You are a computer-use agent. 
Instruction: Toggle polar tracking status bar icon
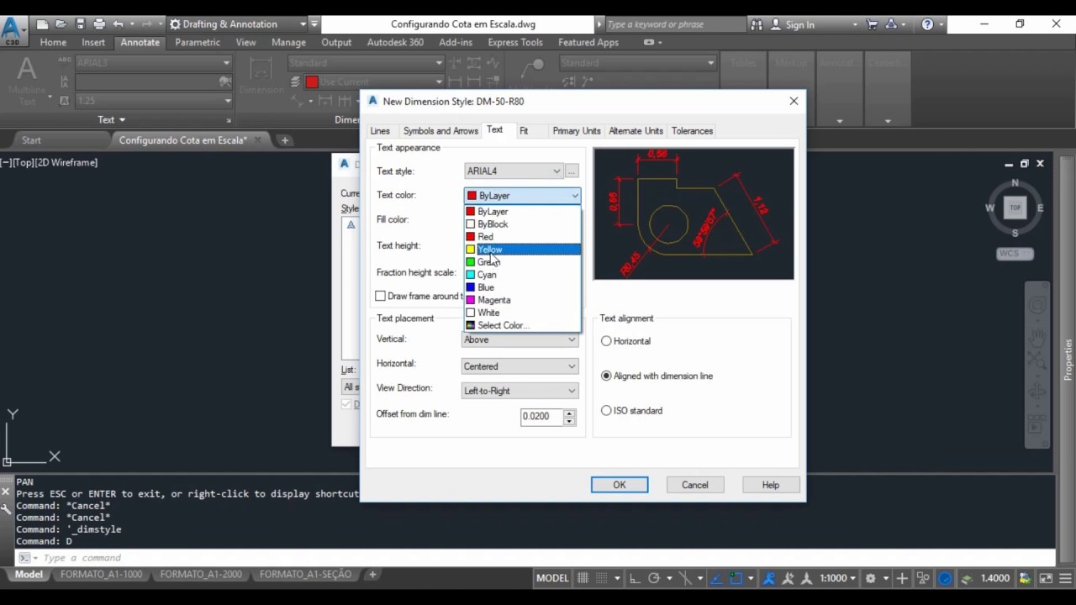[x=654, y=578]
